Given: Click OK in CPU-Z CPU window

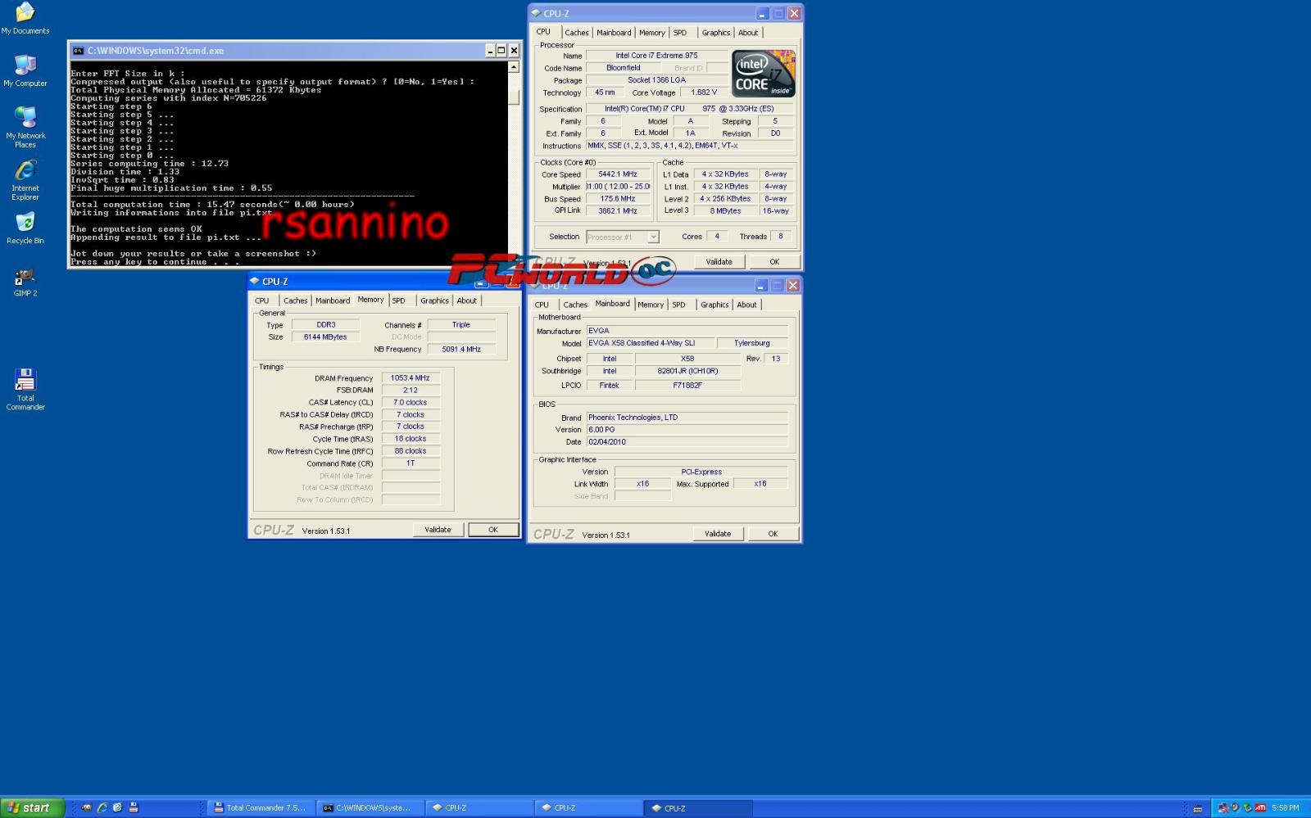Looking at the screenshot, I should coord(774,262).
